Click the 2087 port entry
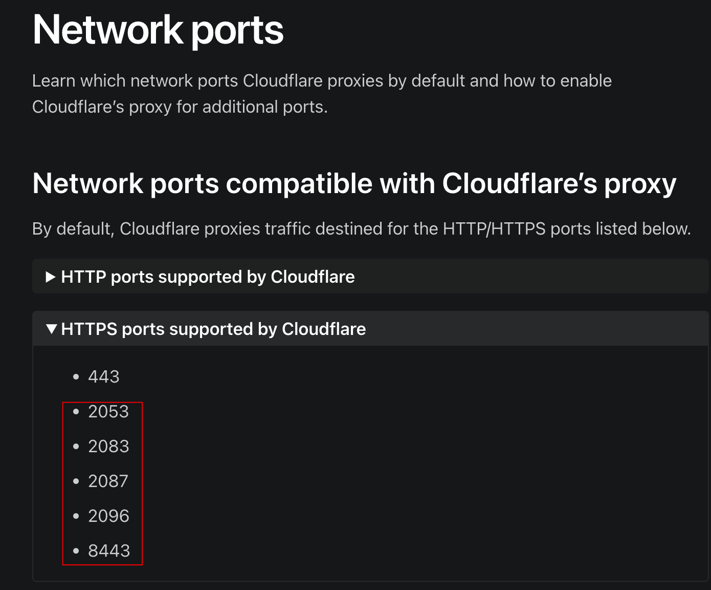 coord(108,481)
